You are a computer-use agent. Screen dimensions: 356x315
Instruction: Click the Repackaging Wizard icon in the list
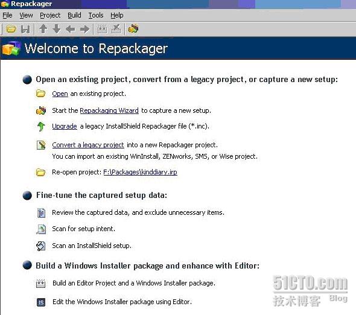[x=41, y=110]
